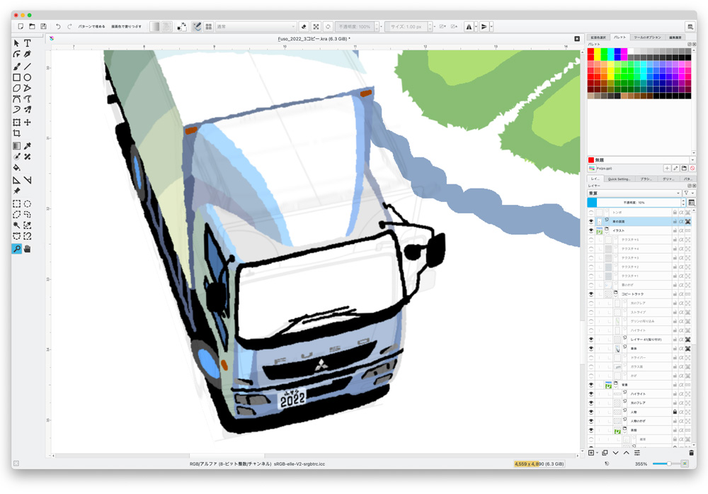Select the Ellipse shape tool
Viewport: 708px width, 494px height.
pos(28,77)
